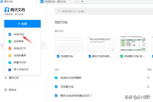
Task: Close the 无标题文档 browser tab
Action: 77,2
